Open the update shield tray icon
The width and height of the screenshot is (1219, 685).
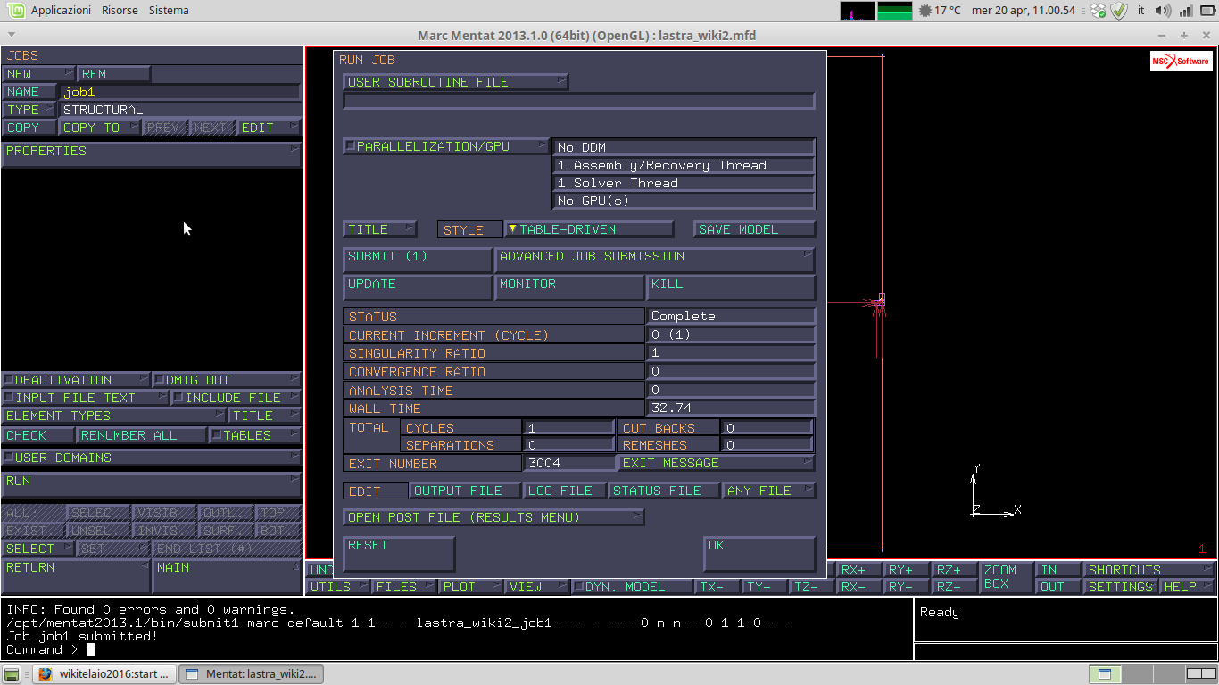point(1119,11)
